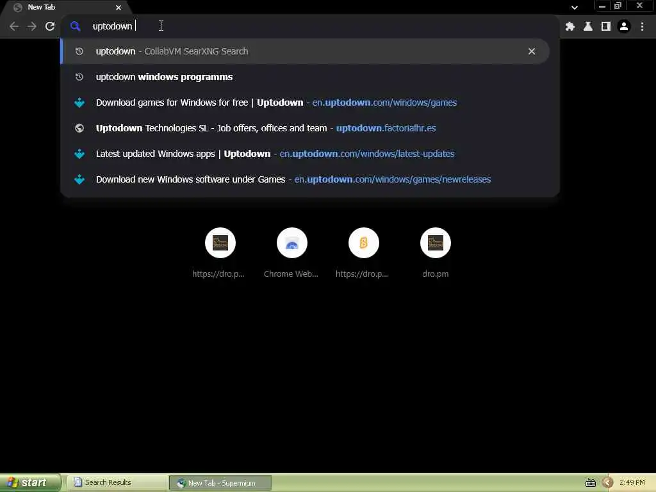Click history icon beside the uptodown CollabVM suggestion
The image size is (656, 492).
(x=79, y=51)
